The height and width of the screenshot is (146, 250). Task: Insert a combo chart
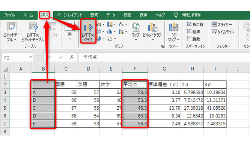point(121,31)
